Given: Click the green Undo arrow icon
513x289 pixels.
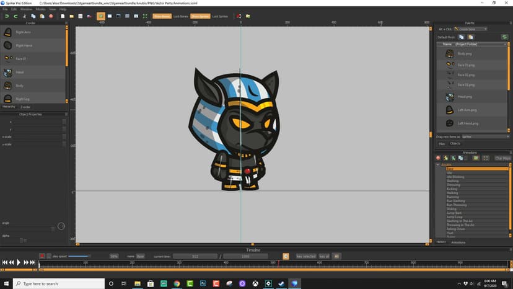Looking at the screenshot, I should tap(7, 16).
